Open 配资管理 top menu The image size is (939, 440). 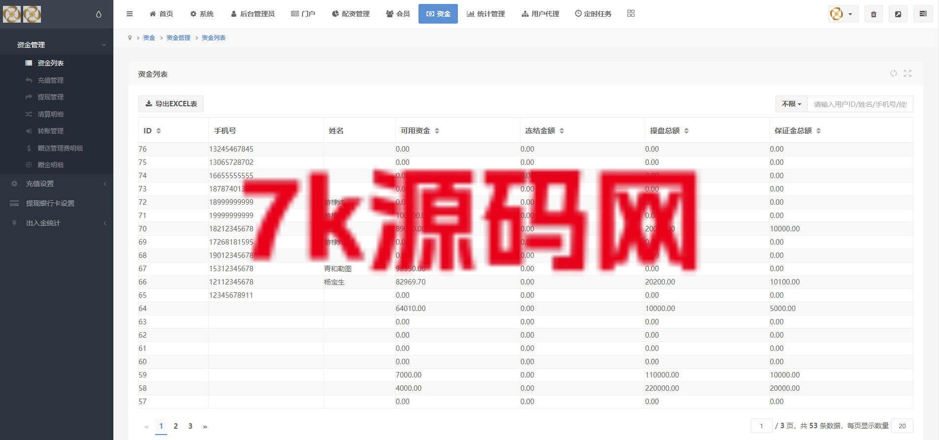(351, 14)
